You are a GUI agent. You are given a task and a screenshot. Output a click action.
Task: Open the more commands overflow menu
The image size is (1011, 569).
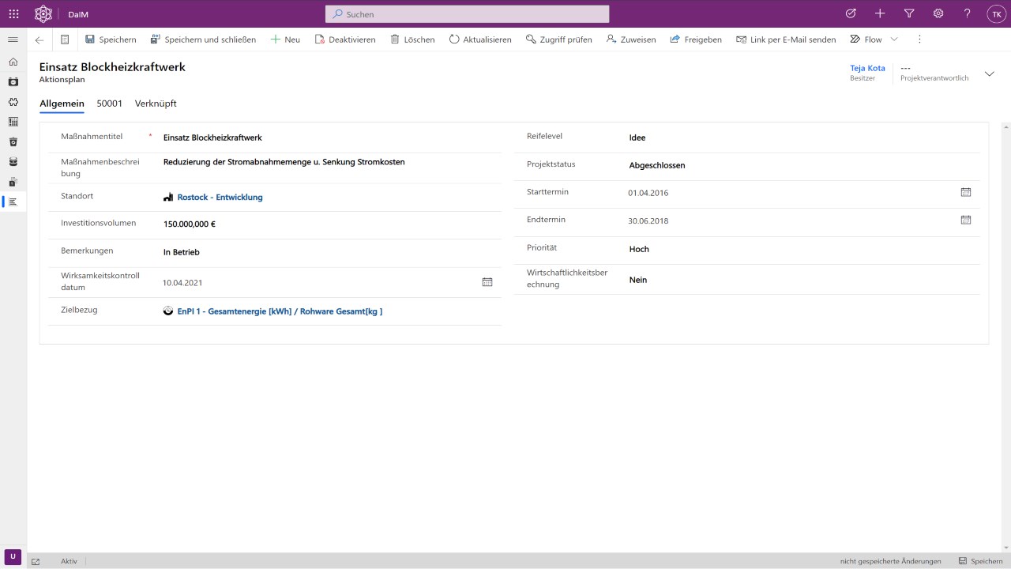[x=919, y=40]
